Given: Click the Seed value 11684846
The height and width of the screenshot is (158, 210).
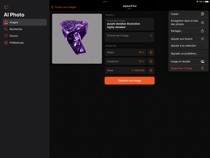Looking at the screenshot, I should (x=138, y=70).
